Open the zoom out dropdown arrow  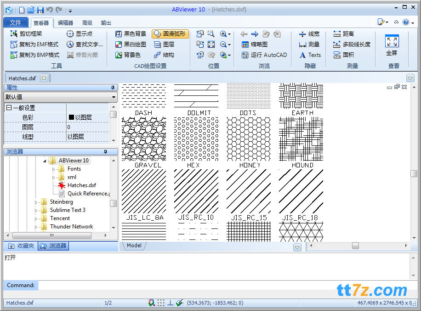point(229,45)
